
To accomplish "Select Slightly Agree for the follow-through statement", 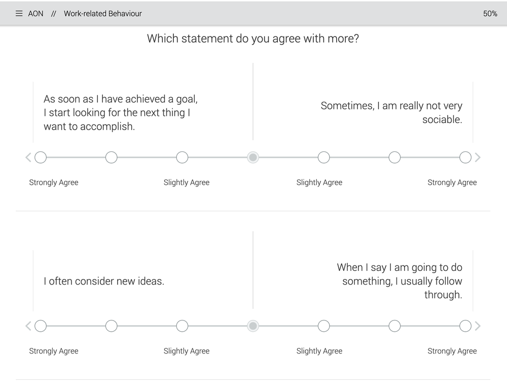I will tap(324, 326).
